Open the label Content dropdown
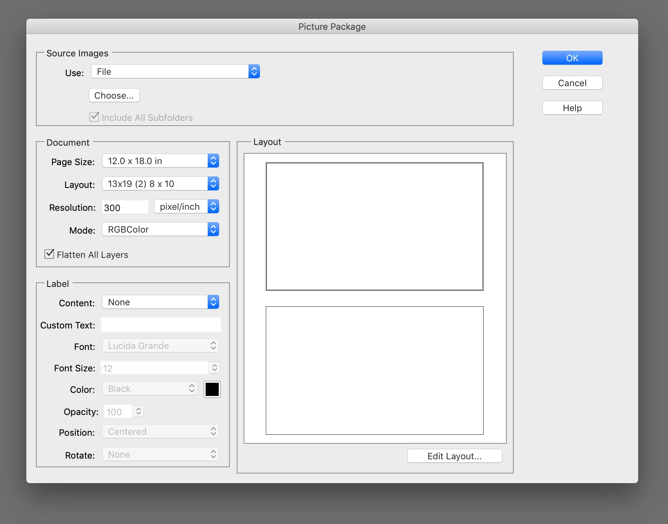Image resolution: width=668 pixels, height=524 pixels. pos(160,302)
